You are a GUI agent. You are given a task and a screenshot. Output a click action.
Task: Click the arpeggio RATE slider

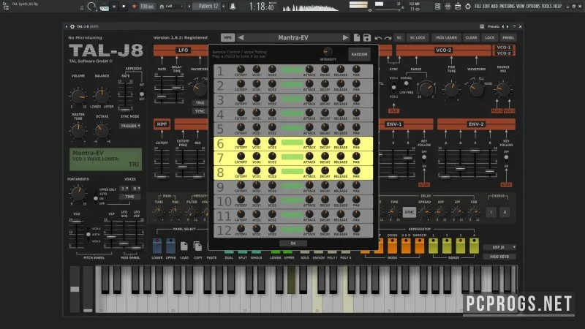click(124, 95)
